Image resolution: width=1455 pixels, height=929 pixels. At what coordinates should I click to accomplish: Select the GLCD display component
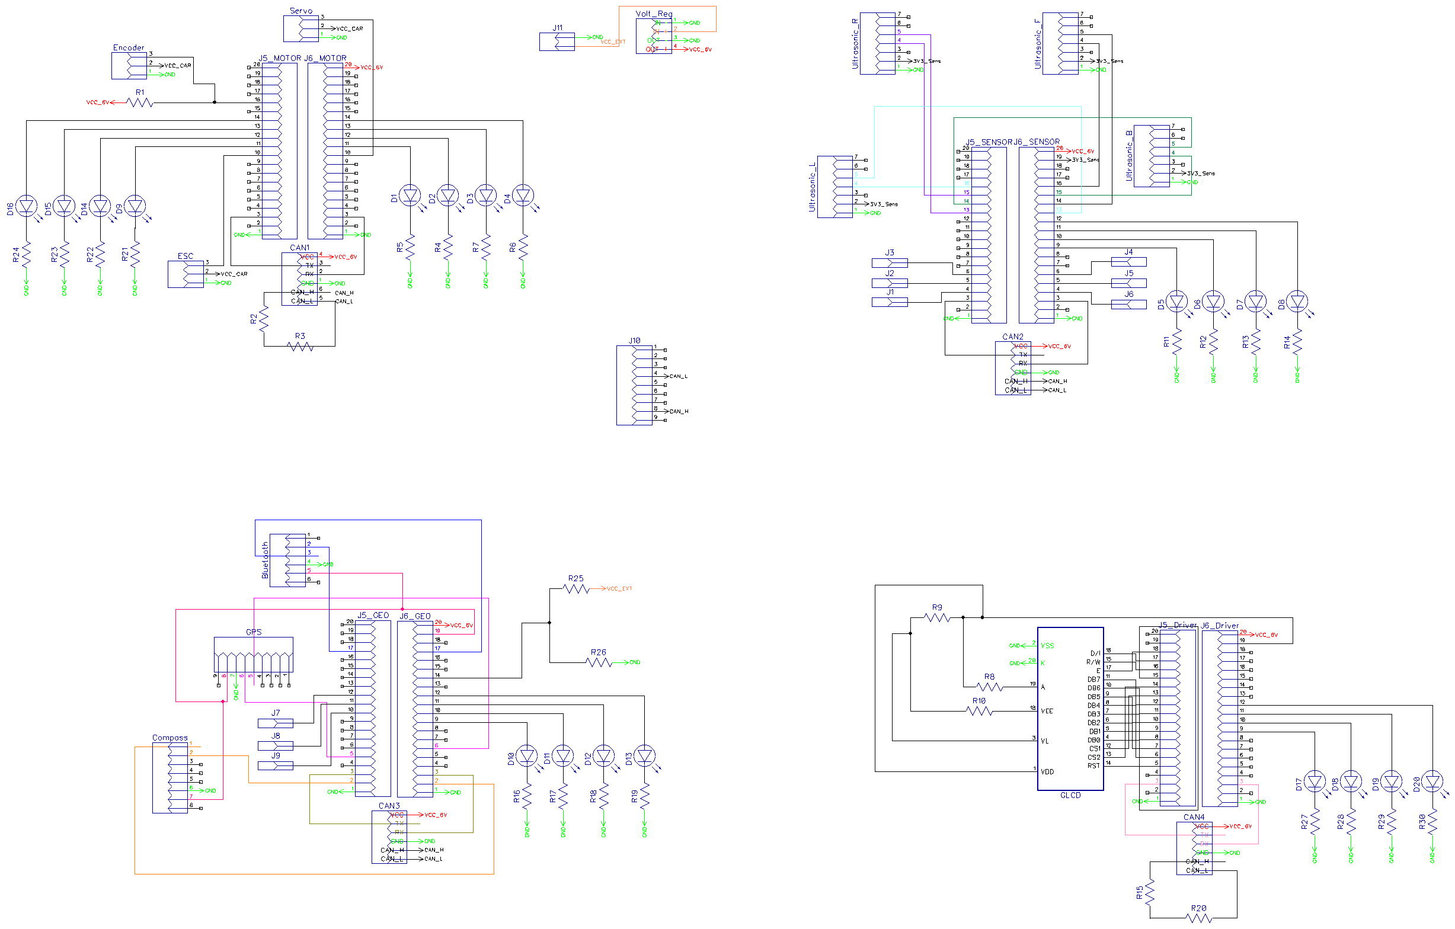click(1070, 709)
